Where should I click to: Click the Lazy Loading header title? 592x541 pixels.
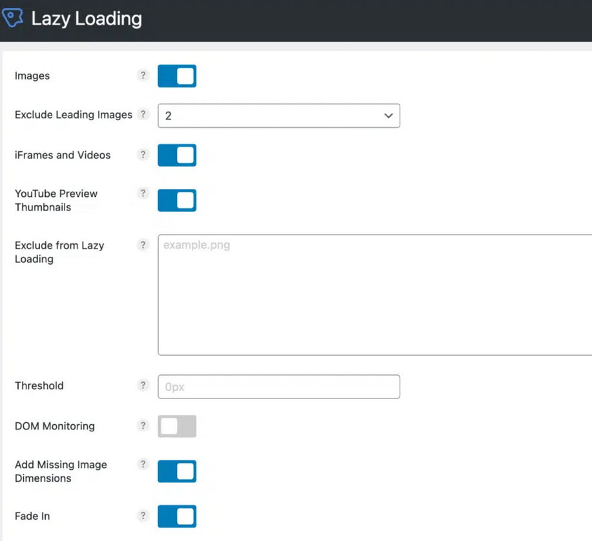[86, 18]
